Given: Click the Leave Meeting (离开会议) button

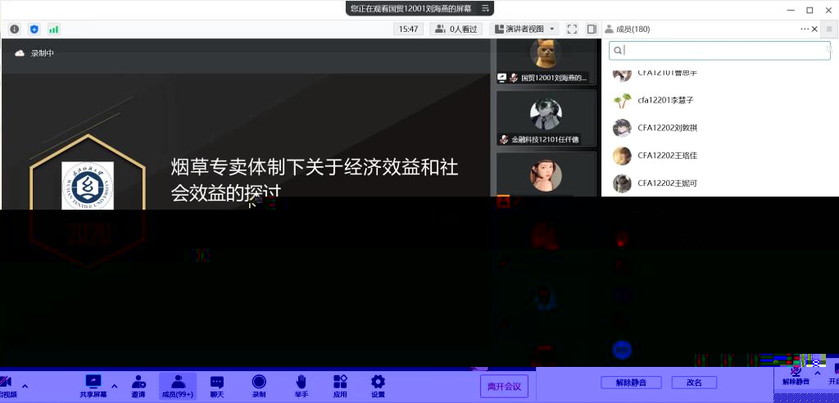Looking at the screenshot, I should tap(504, 386).
